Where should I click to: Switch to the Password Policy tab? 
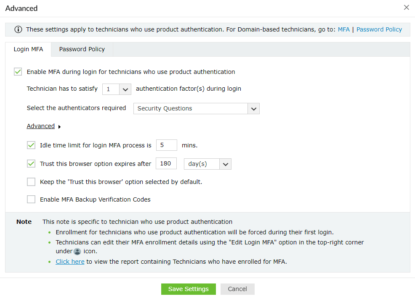click(82, 49)
